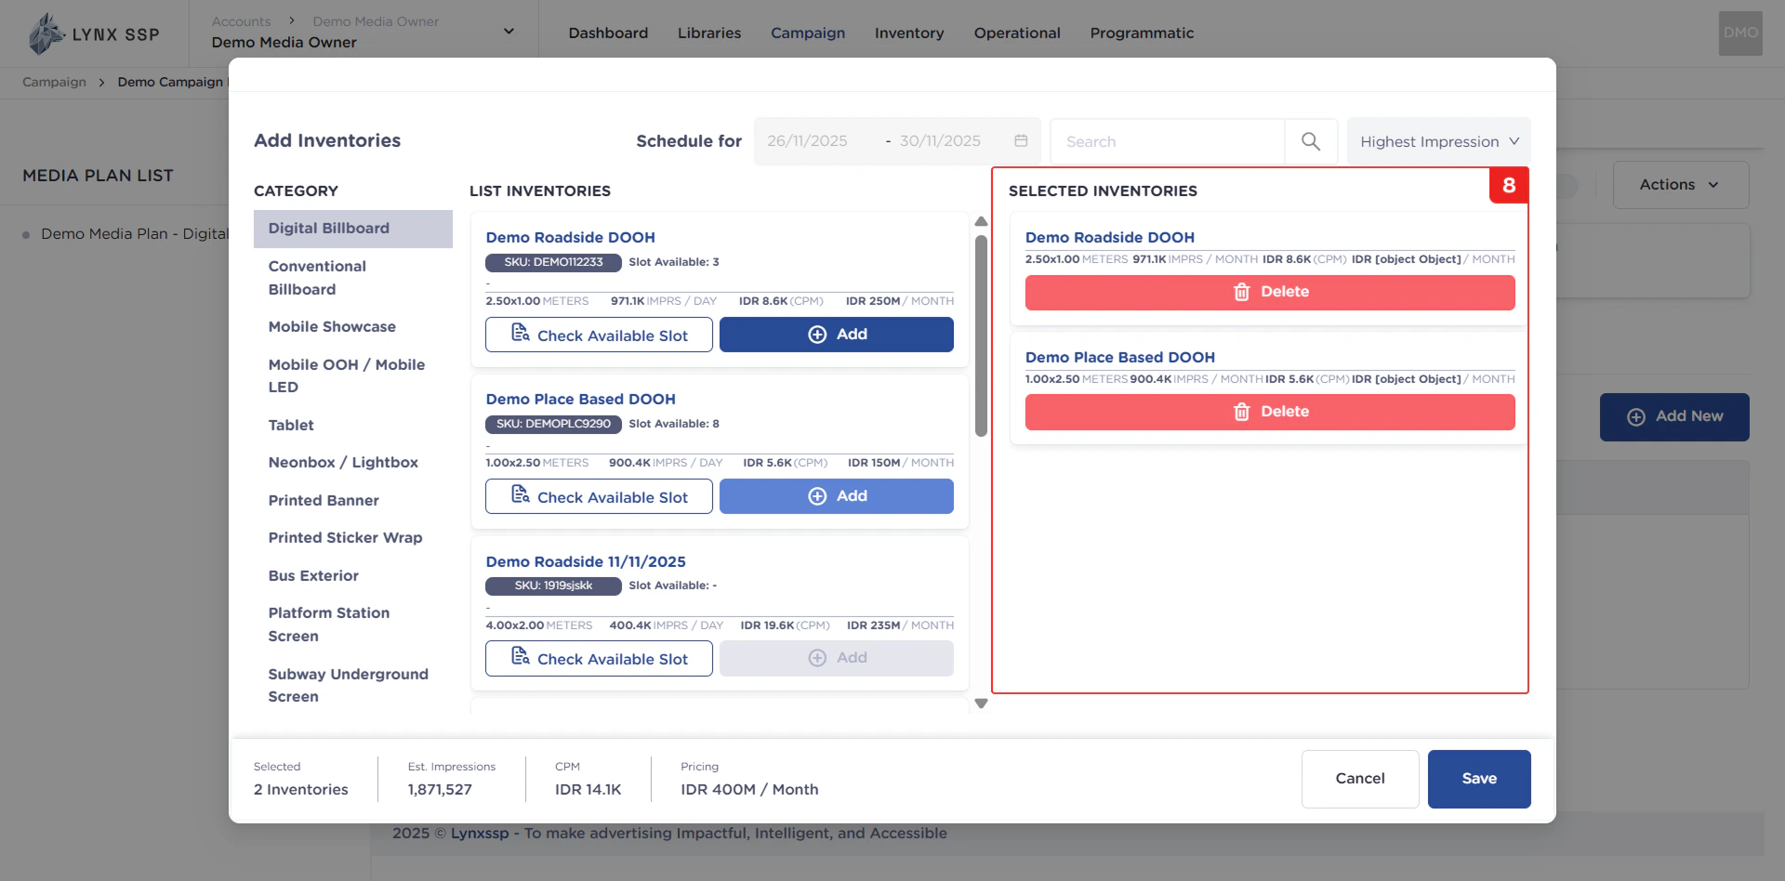Click the trash icon for selected Demo Roadside DOOH

pyautogui.click(x=1241, y=292)
